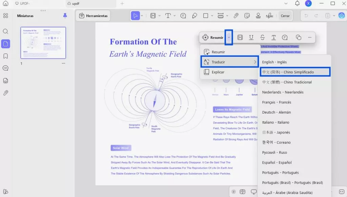
Task: Open the stamp tool
Action: point(258,16)
